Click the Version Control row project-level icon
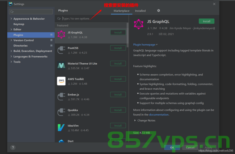The height and width of the screenshot is (154, 235). (x=51, y=40)
